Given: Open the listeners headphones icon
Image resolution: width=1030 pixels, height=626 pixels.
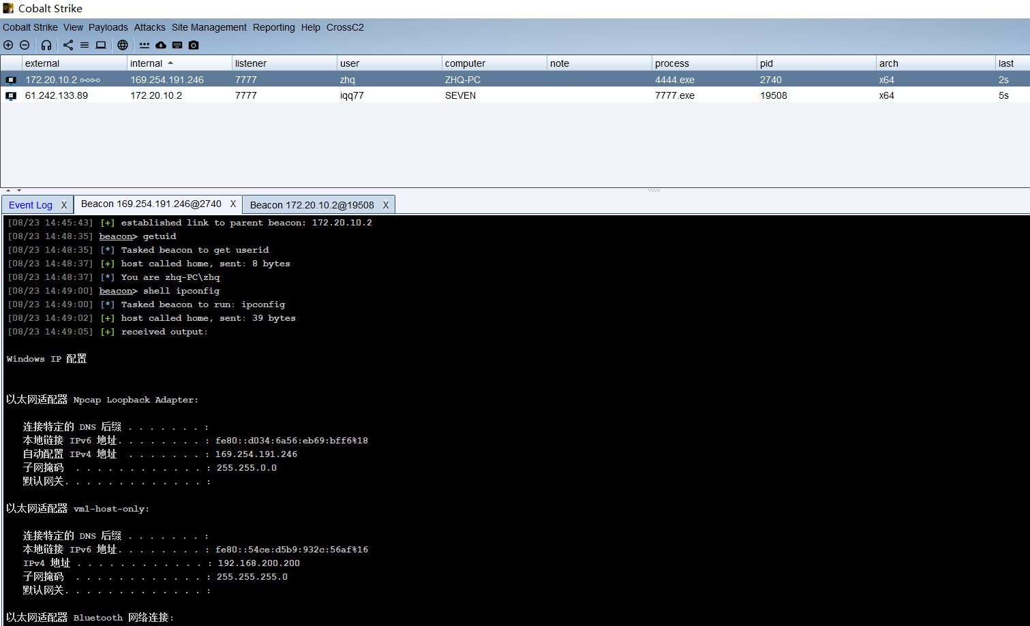Looking at the screenshot, I should click(x=46, y=45).
